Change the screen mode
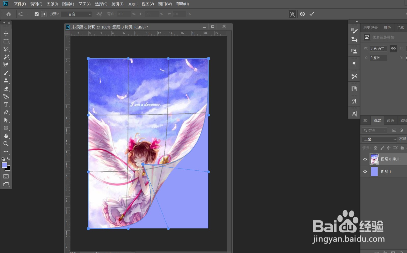Screen dimensions: 407x253 (6, 184)
